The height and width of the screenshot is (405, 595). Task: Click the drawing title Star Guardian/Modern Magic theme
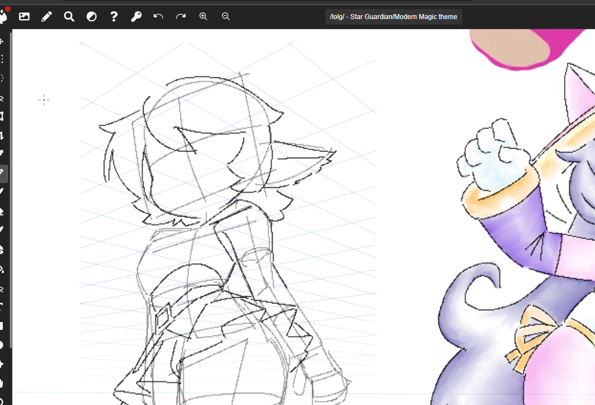tap(394, 17)
